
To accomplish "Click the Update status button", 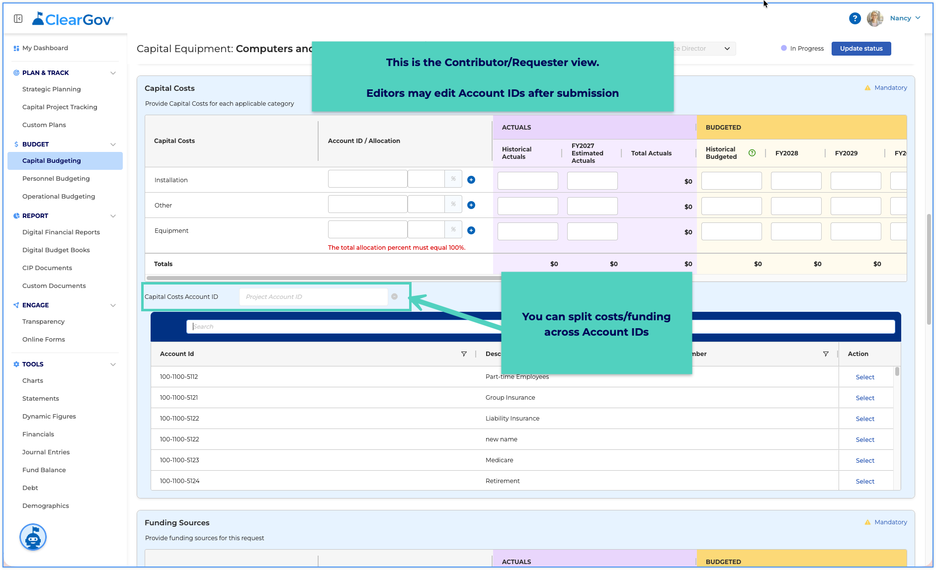I will click(861, 49).
